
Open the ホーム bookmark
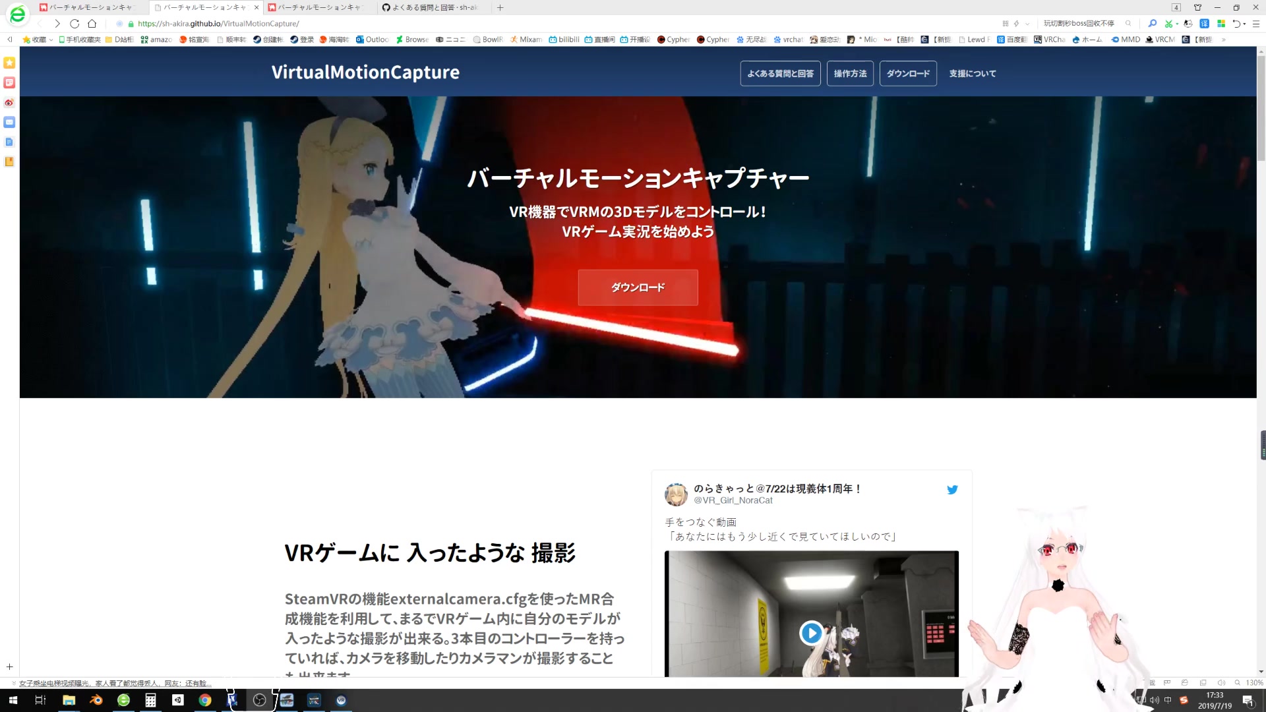coord(1087,40)
